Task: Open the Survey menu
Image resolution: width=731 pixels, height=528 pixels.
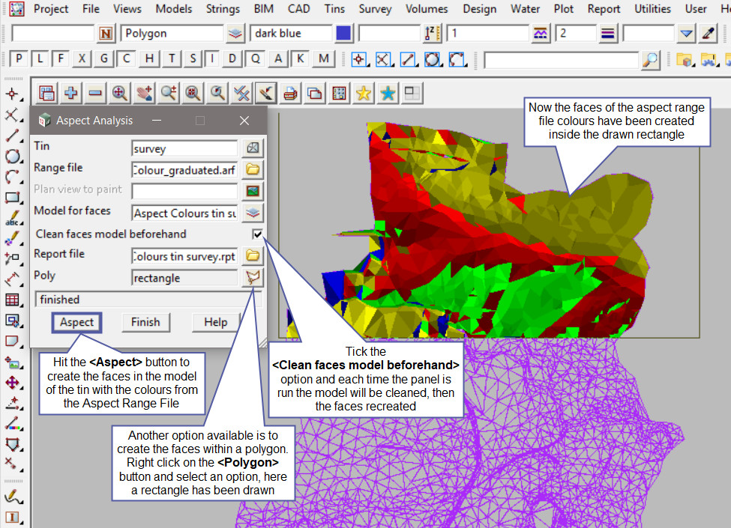Action: pyautogui.click(x=375, y=9)
